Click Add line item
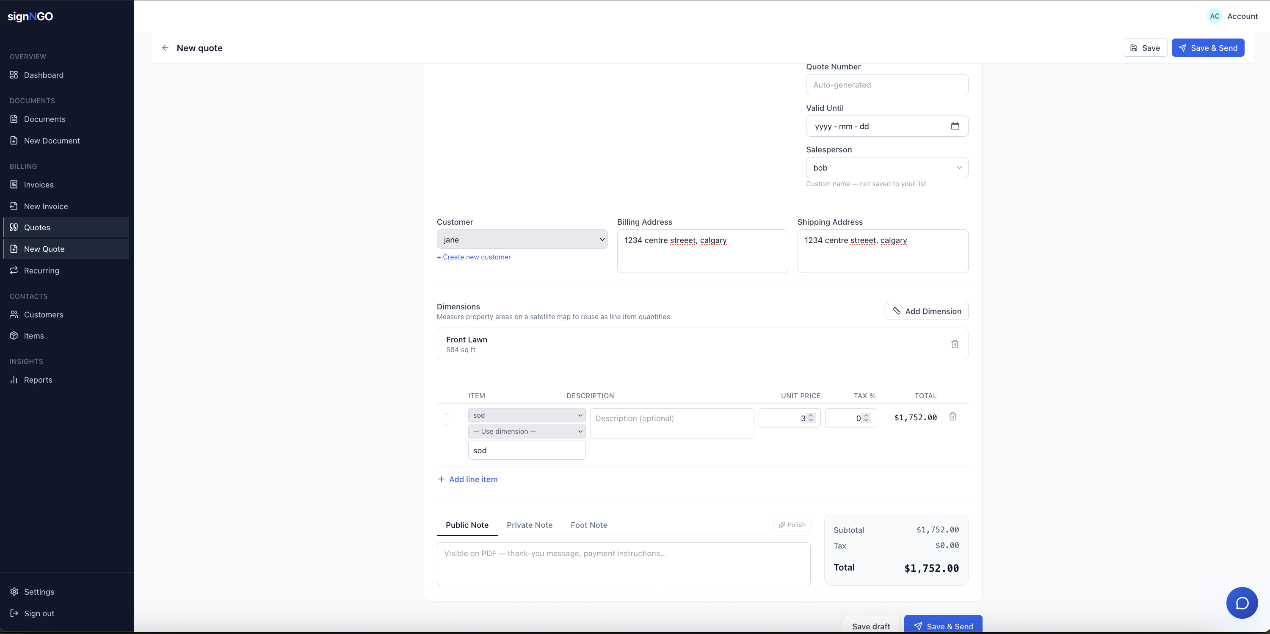Viewport: 1270px width, 634px height. (x=467, y=479)
